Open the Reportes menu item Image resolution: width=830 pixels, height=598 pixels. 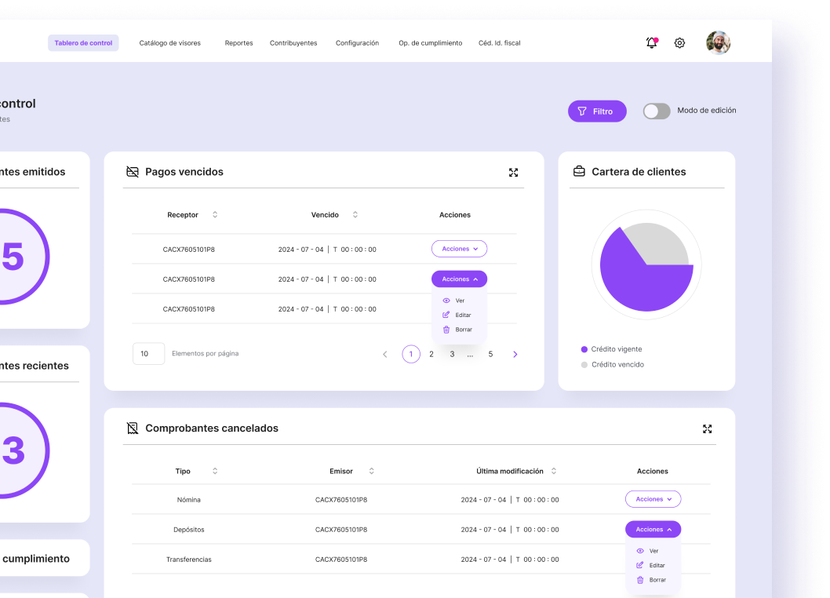click(238, 43)
